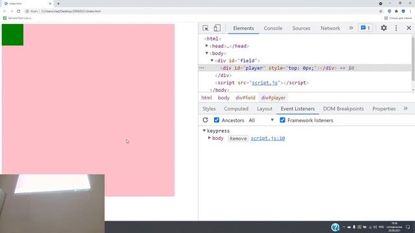
Task: Bookmark this page with the star
Action: click(x=381, y=11)
